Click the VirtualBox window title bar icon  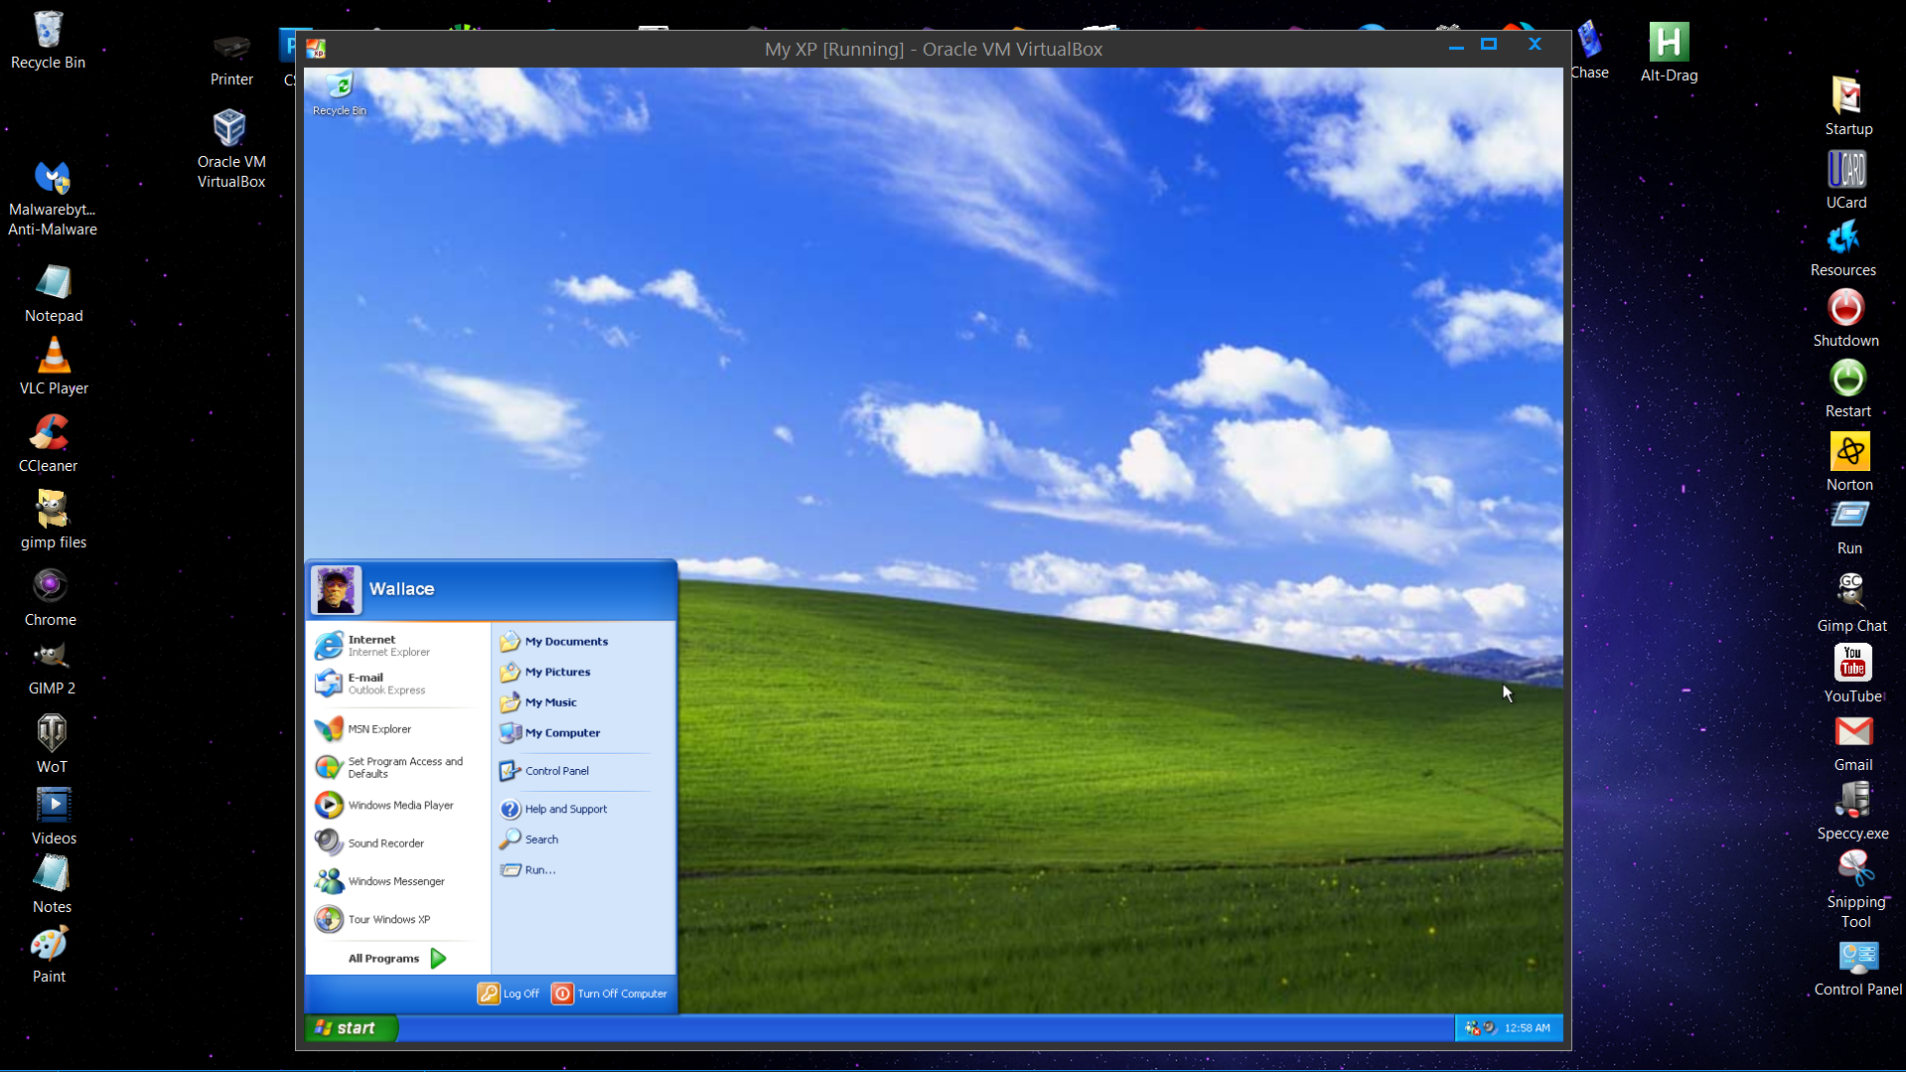316,49
